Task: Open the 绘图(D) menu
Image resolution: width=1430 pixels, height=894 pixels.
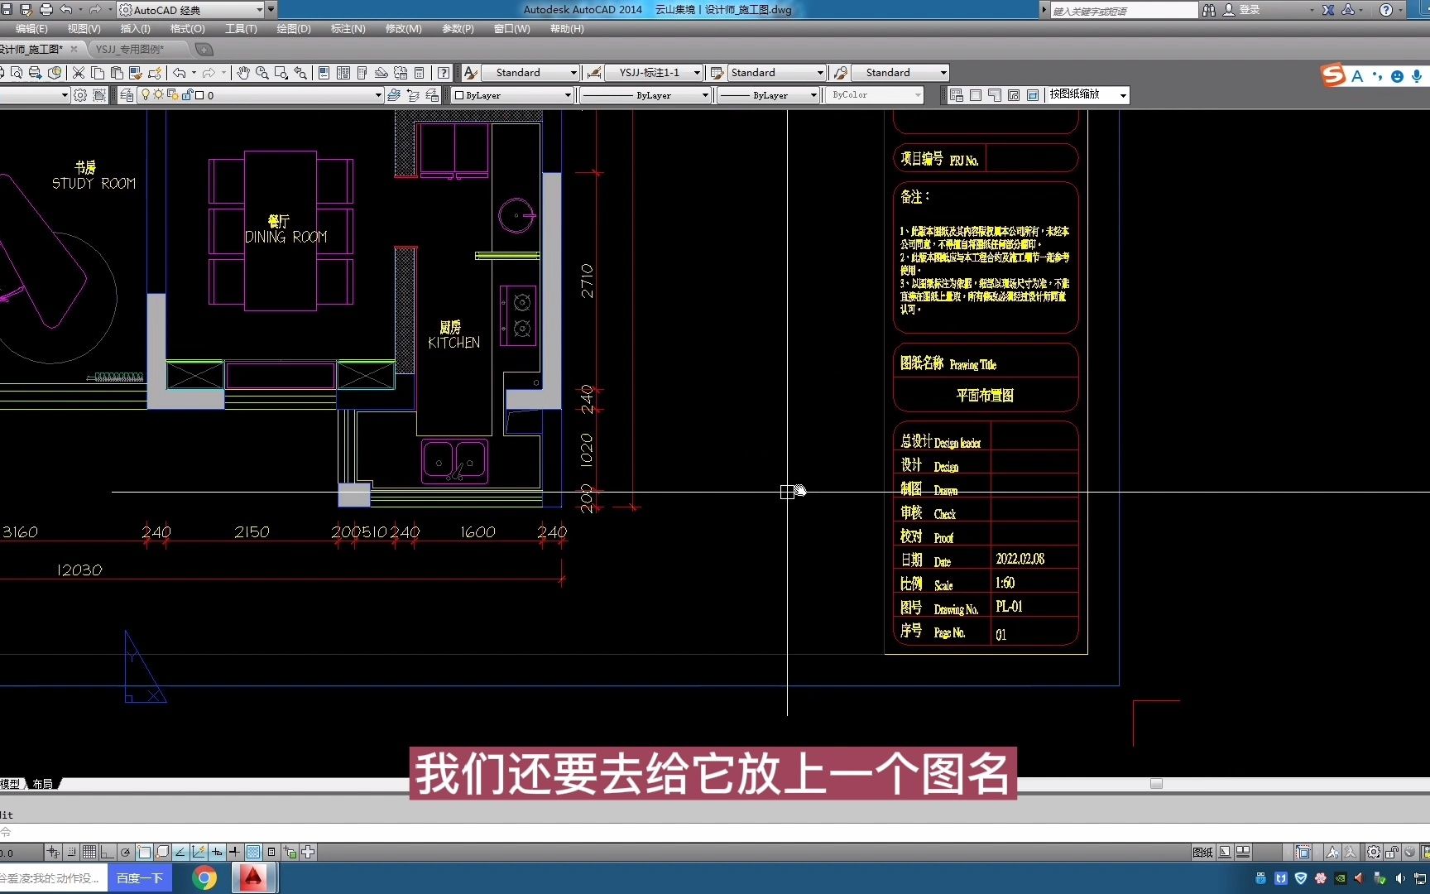Action: (293, 29)
